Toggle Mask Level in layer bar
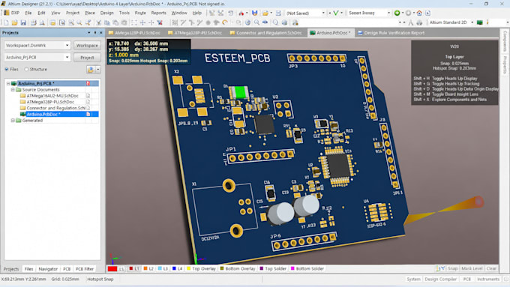 click(x=472, y=268)
